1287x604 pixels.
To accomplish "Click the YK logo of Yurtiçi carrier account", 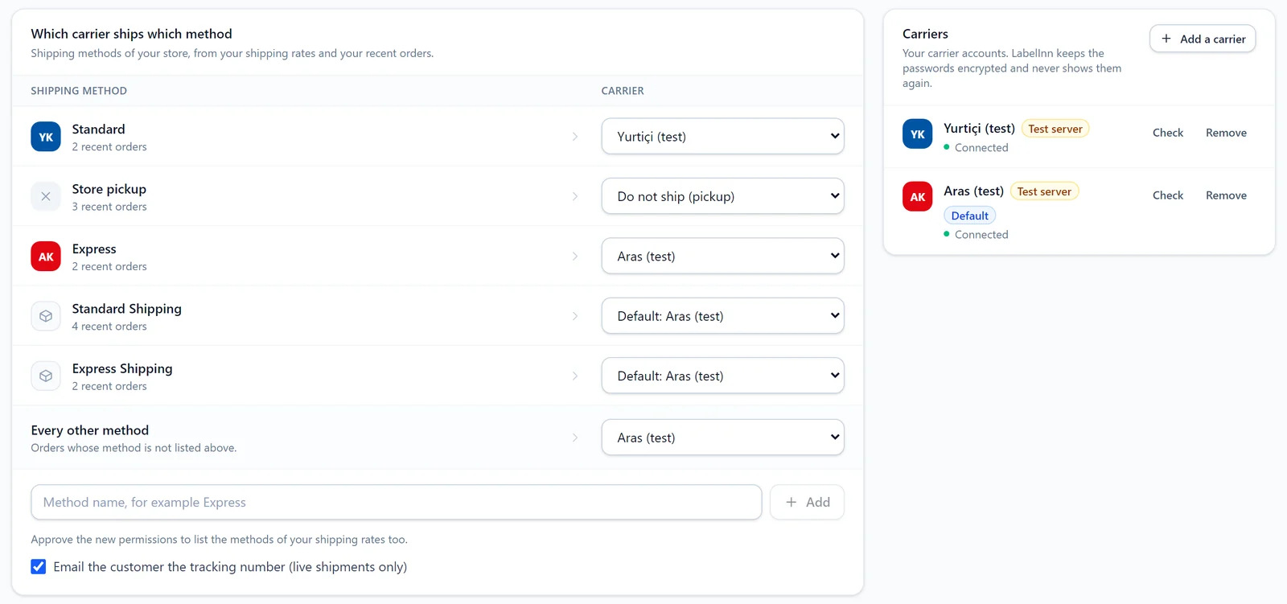I will point(918,134).
